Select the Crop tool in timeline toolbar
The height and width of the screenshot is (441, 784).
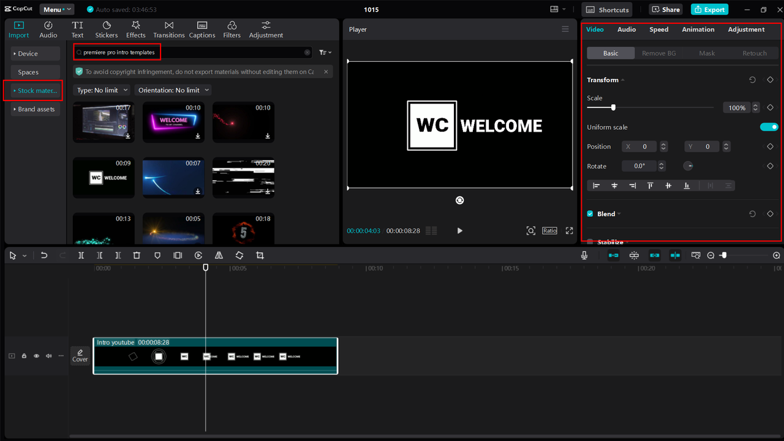(x=260, y=255)
